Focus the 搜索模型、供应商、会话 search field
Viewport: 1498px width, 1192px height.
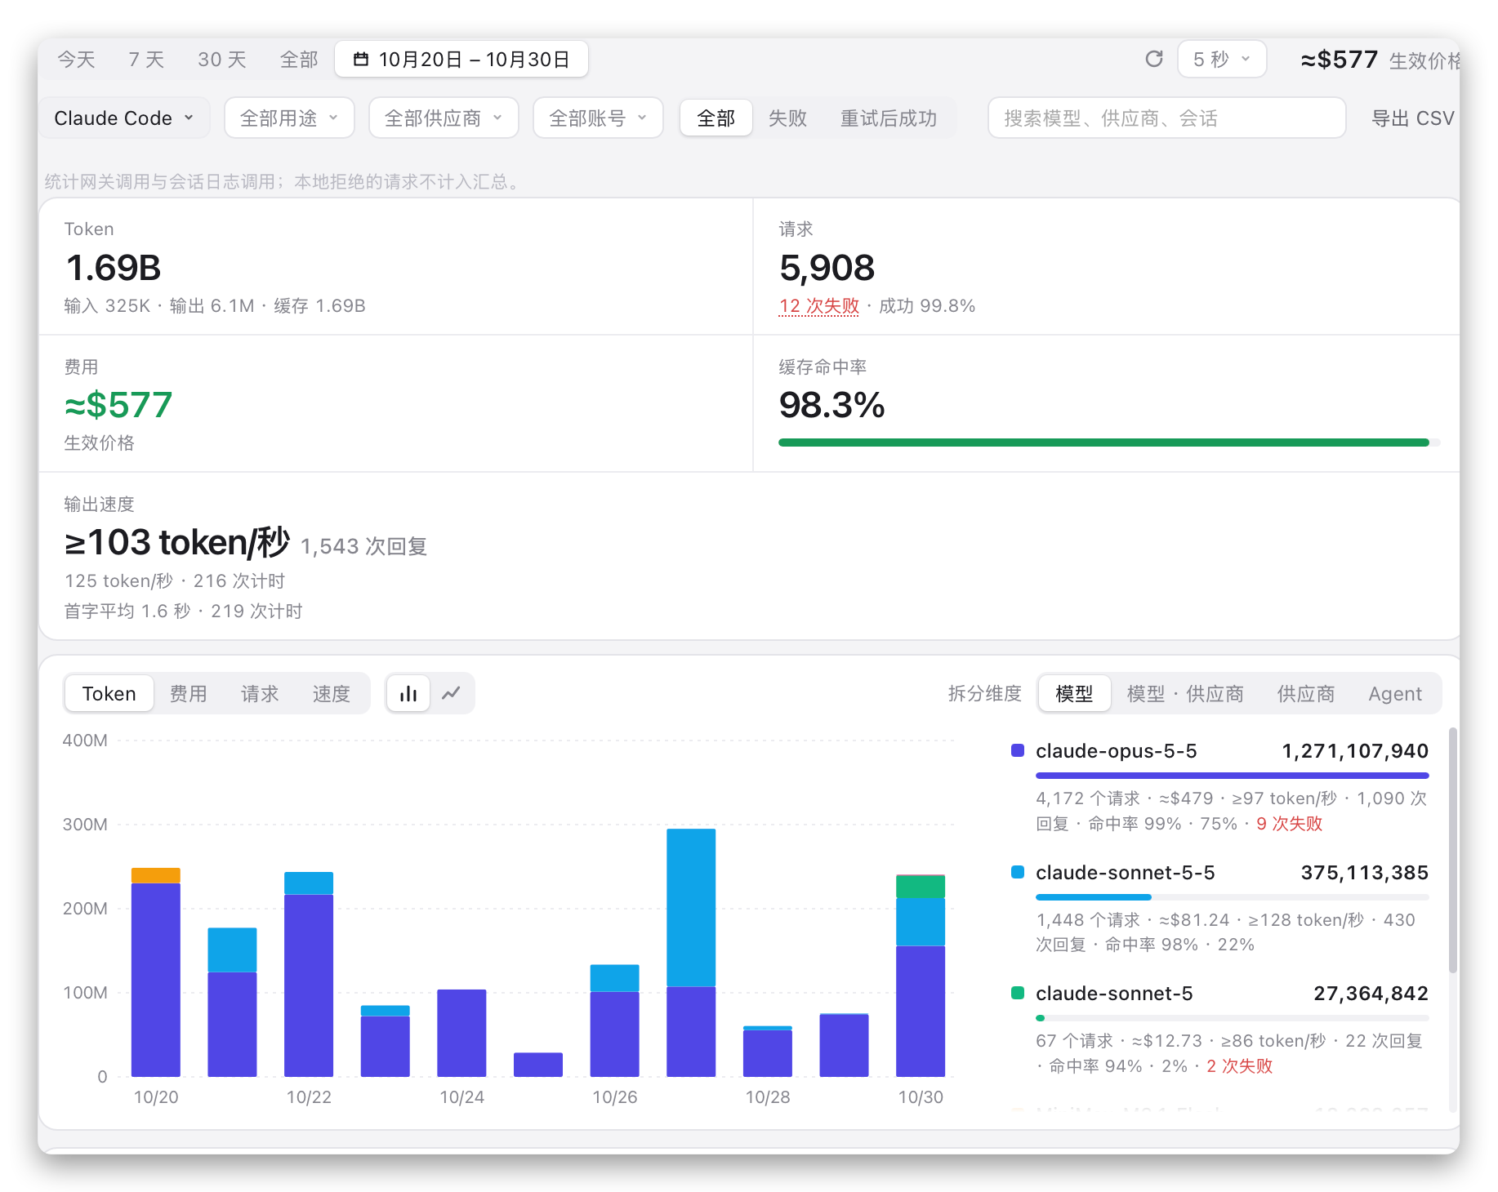click(x=1166, y=118)
